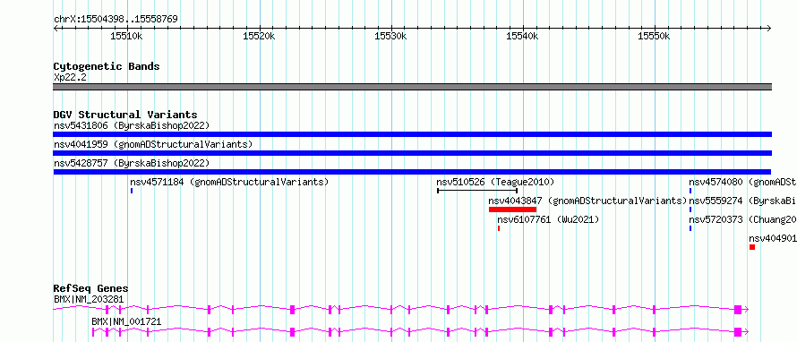Viewport: 797px width, 342px height.
Task: Open variant nsv4041959 (gnomADStructuralVariants) label
Action: [x=153, y=144]
